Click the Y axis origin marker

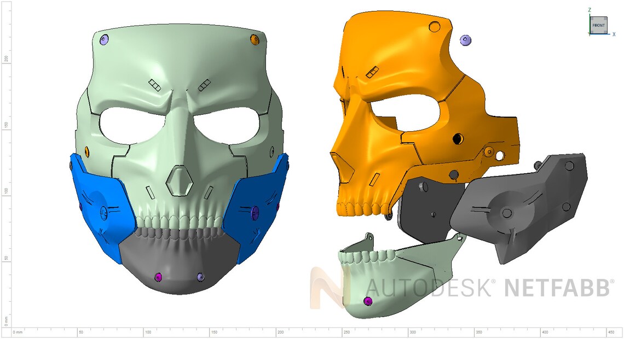pos(589,34)
